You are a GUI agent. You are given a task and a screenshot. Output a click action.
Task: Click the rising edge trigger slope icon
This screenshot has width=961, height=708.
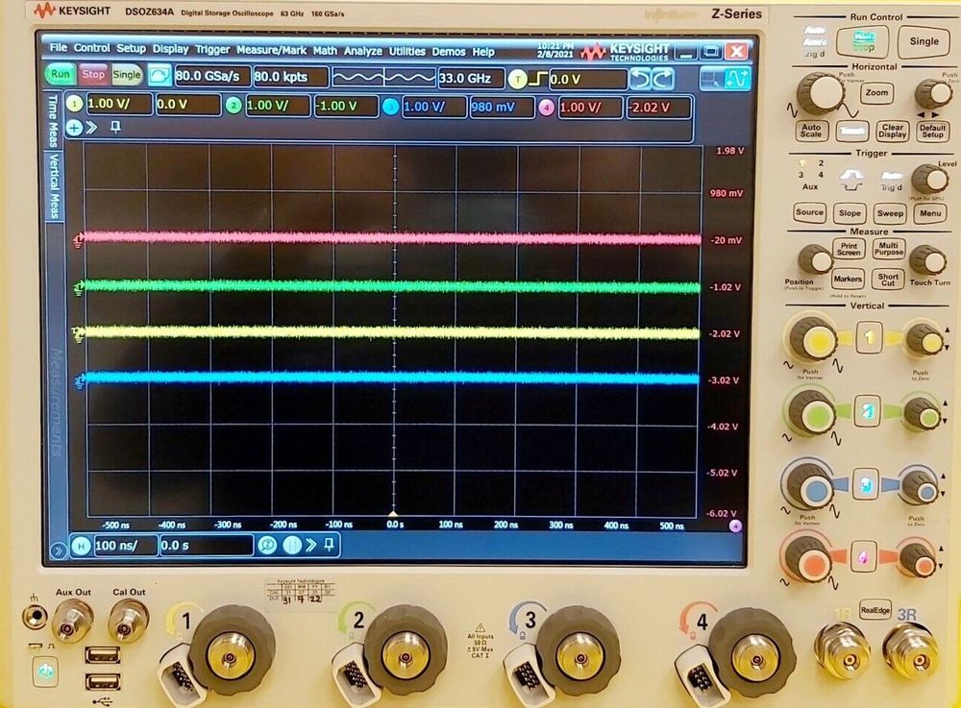point(537,79)
